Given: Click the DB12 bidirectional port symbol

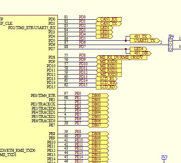Looking at the screenshot, I should pos(98,151).
